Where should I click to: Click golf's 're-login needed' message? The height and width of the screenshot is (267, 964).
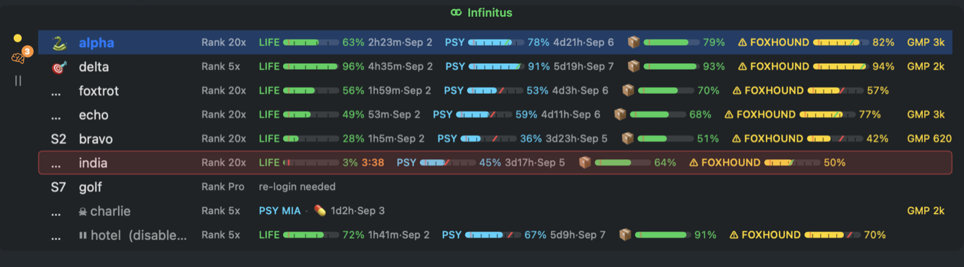click(x=297, y=186)
